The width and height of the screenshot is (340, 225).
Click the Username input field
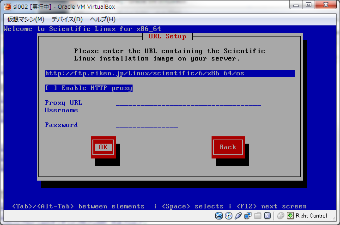147,110
